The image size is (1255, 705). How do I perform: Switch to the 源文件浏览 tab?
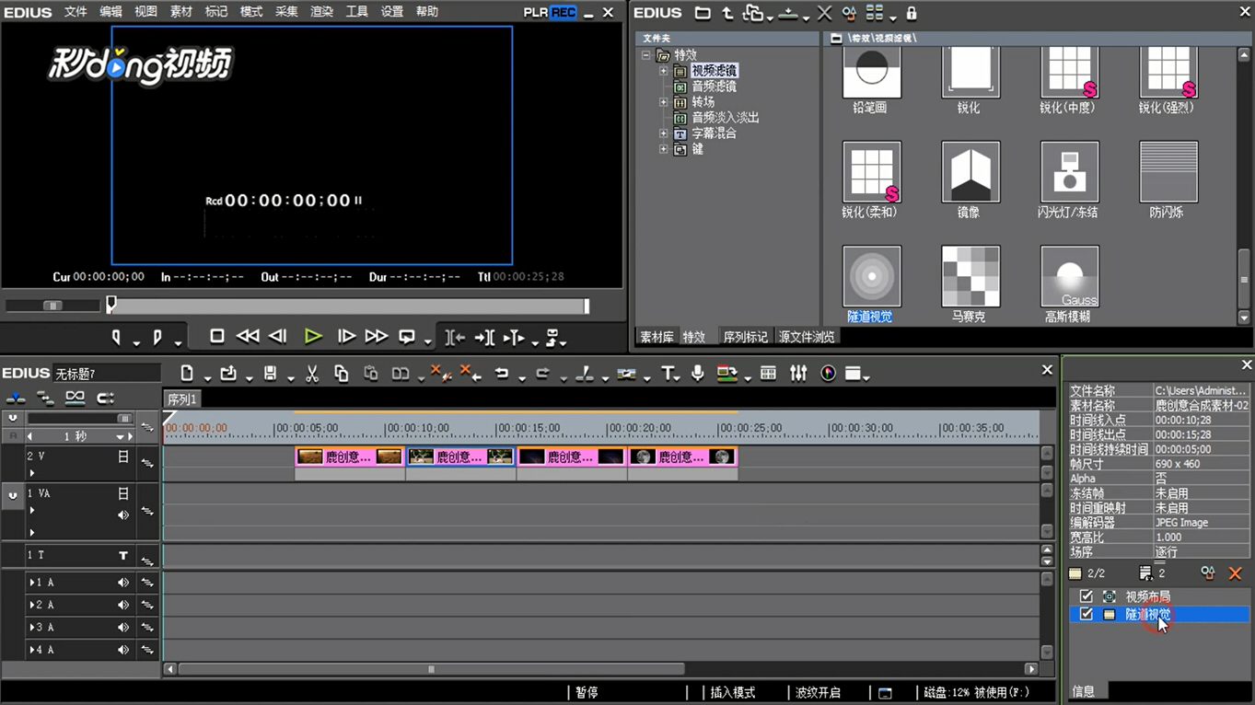tap(807, 337)
